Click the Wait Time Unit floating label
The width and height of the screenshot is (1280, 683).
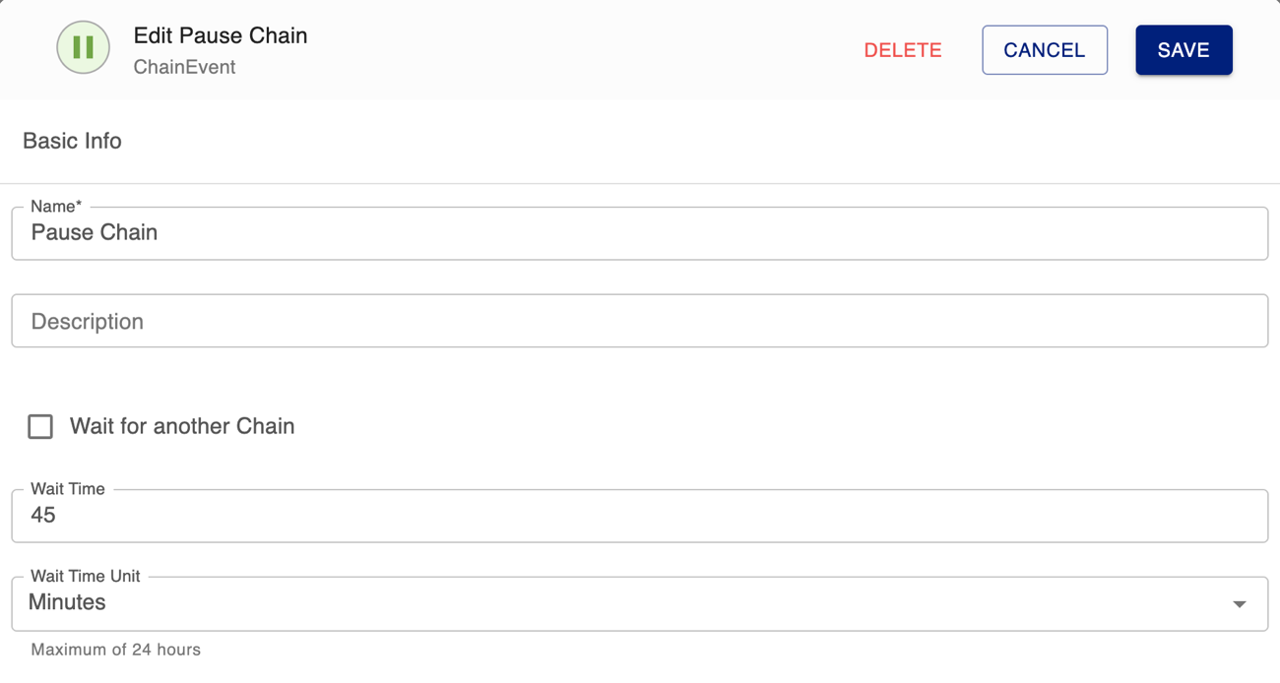[x=86, y=576]
